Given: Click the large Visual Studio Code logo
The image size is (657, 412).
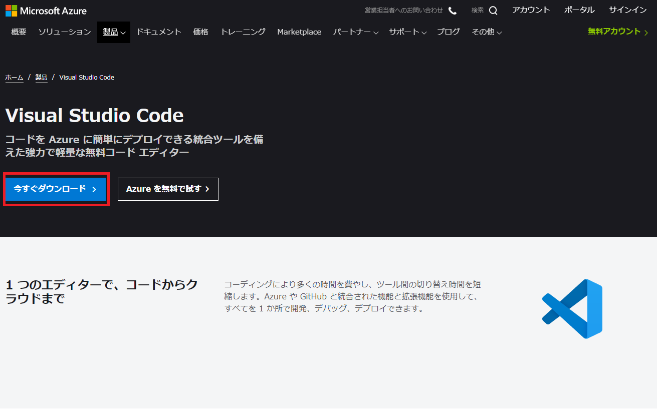Looking at the screenshot, I should click(572, 308).
